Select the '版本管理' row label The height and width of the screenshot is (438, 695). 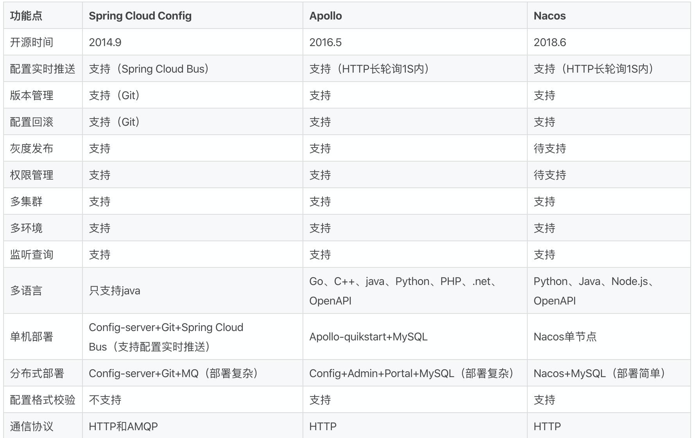point(43,95)
